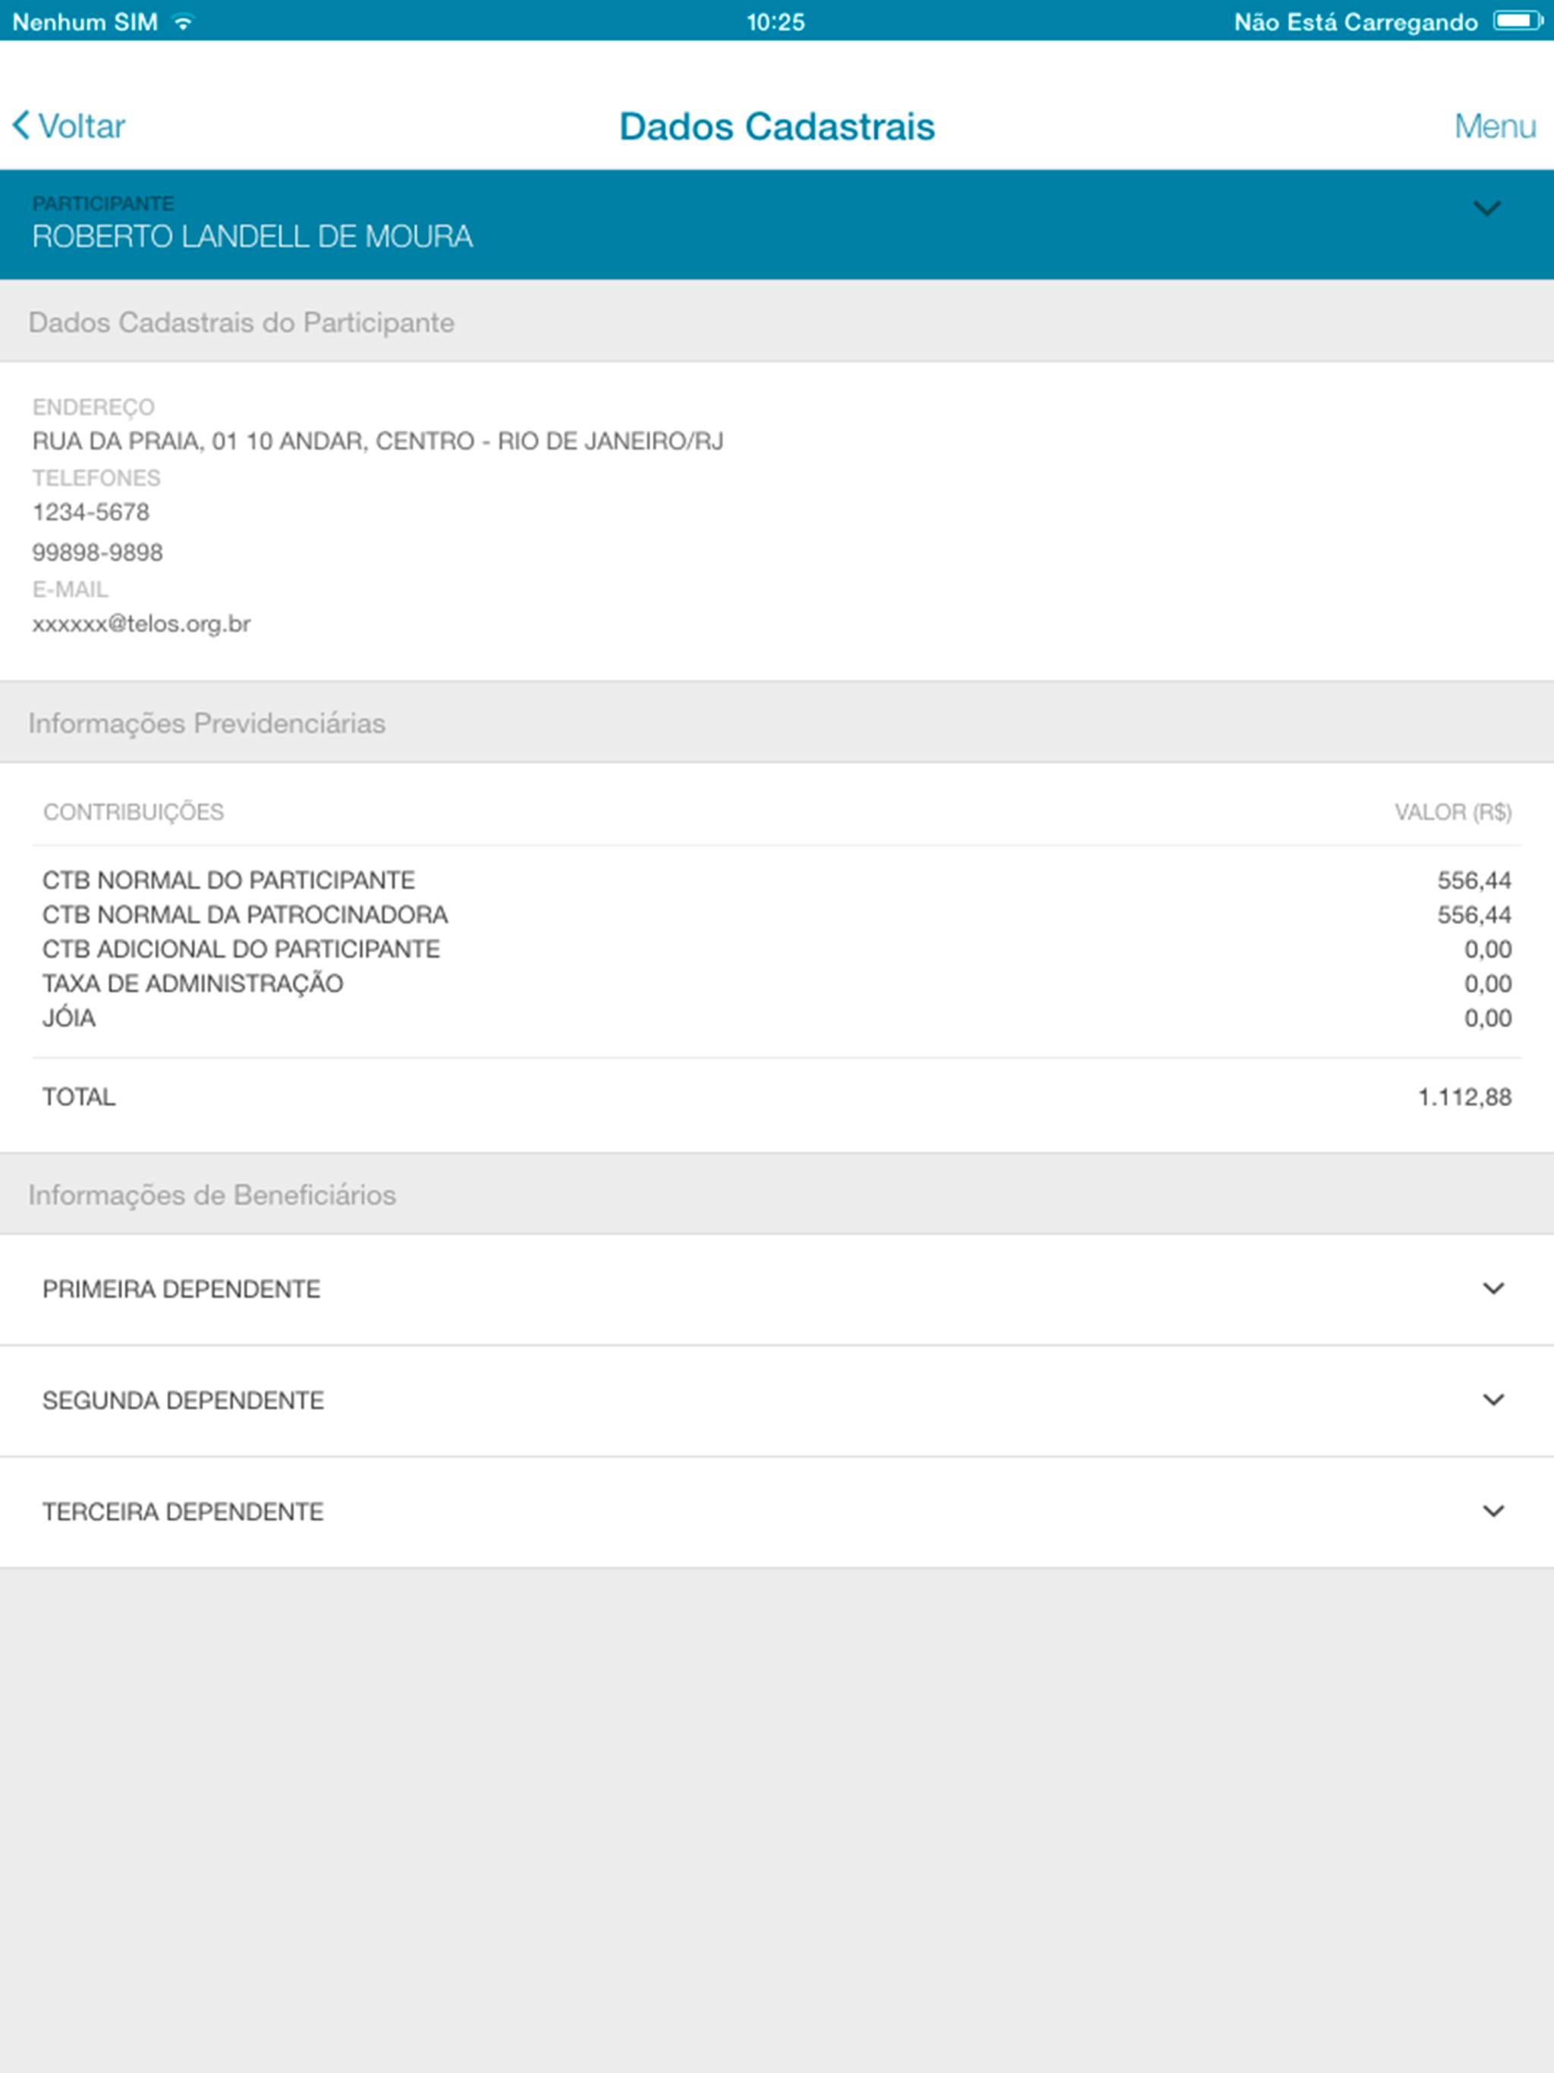1554x2073 pixels.
Task: Click the participant name ROBERTO LANDELL DE MOURA
Action: click(252, 236)
